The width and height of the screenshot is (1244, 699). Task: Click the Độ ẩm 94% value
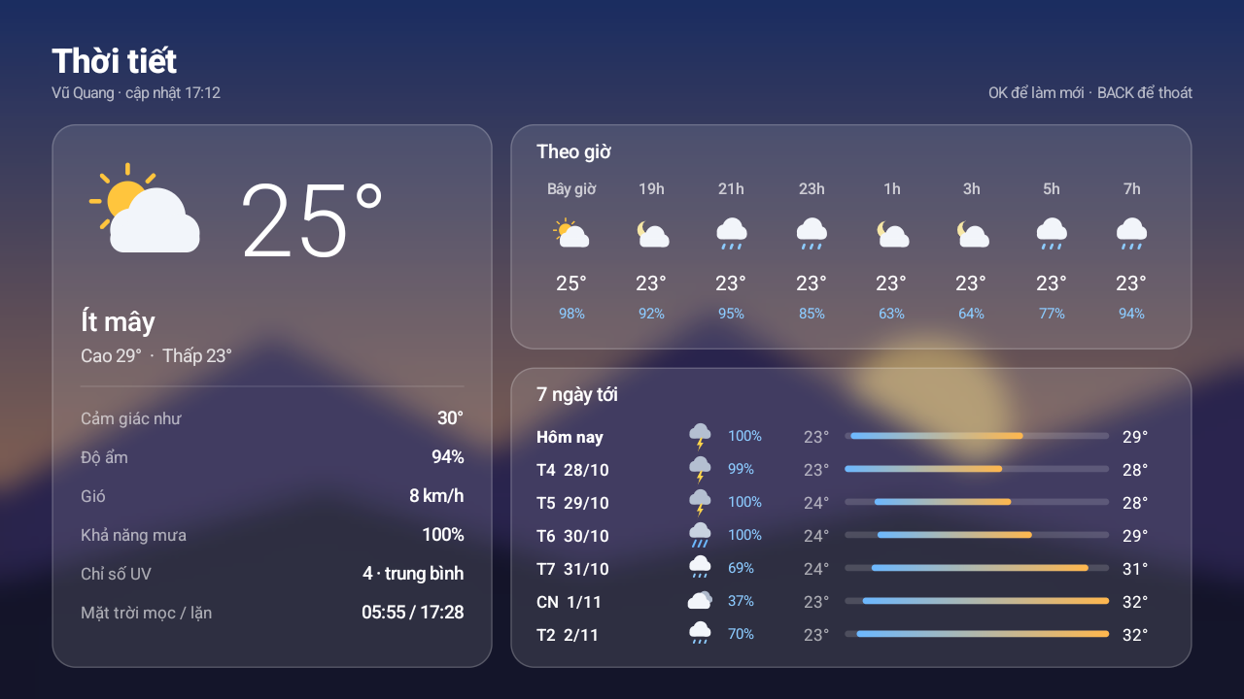click(x=448, y=457)
